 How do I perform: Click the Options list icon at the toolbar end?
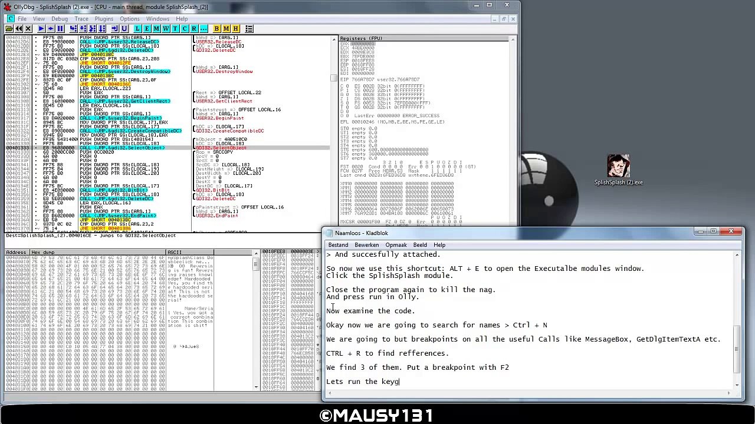(x=249, y=29)
